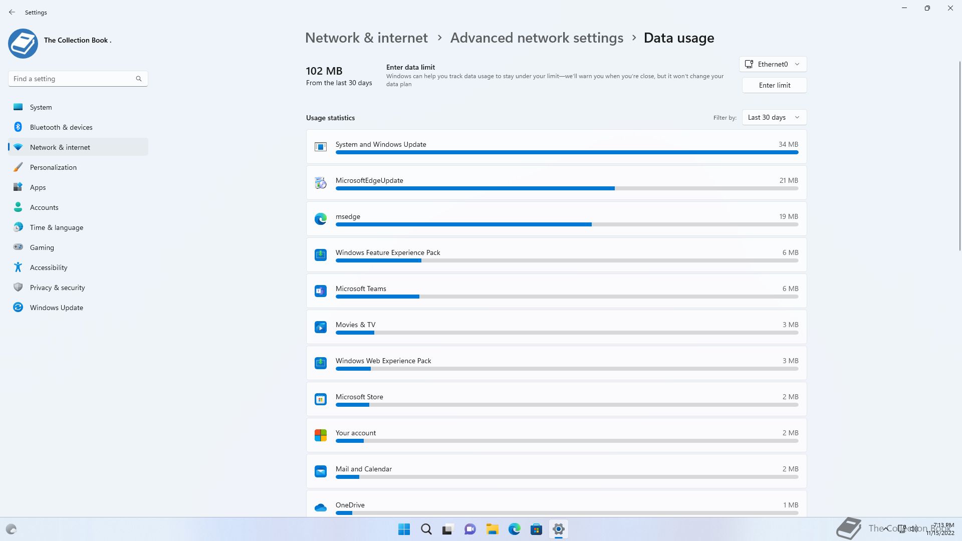
Task: Click the 21 MB usage value
Action: (x=789, y=180)
